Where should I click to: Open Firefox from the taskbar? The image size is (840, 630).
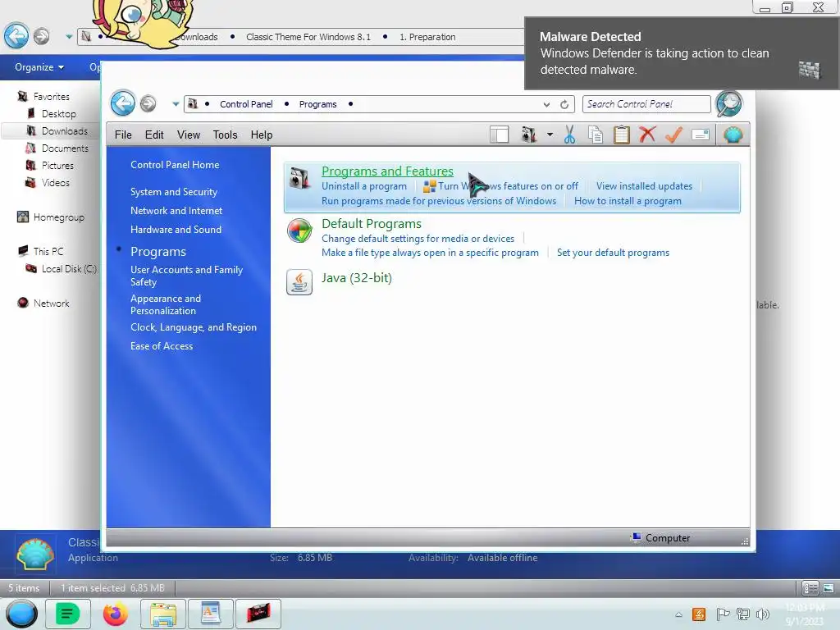[x=115, y=614]
